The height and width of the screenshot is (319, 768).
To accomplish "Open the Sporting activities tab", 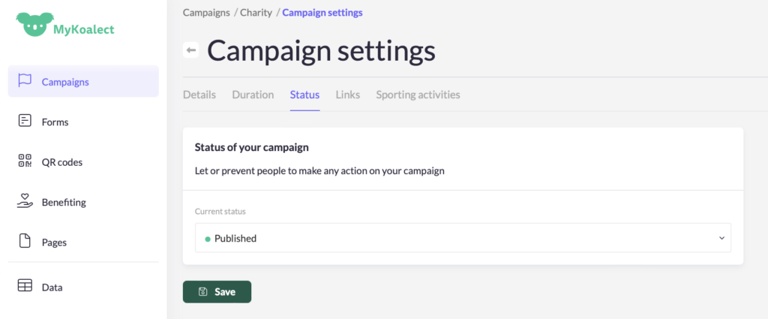I will (x=418, y=95).
